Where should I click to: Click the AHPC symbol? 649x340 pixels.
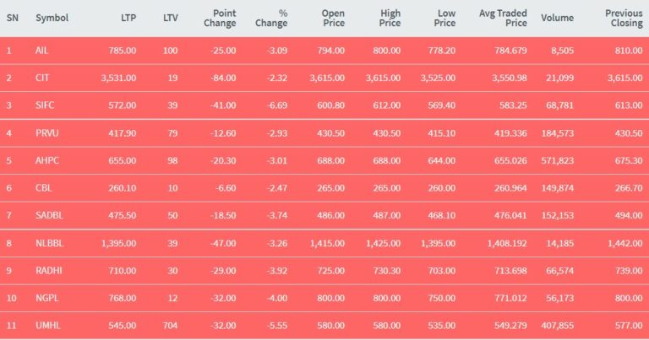point(47,160)
